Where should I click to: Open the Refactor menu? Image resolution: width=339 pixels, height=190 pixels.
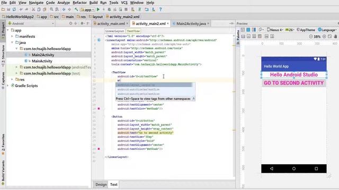coord(79,3)
